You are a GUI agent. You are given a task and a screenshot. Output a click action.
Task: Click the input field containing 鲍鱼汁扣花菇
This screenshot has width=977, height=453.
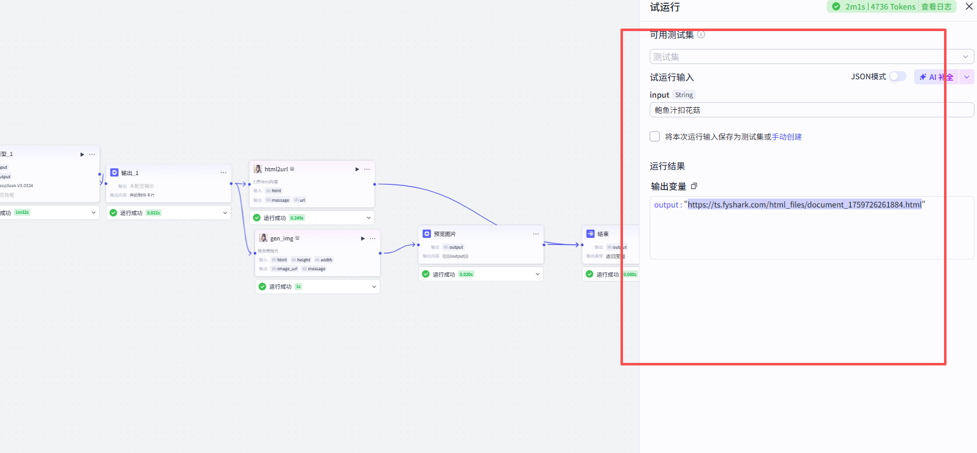coord(811,110)
